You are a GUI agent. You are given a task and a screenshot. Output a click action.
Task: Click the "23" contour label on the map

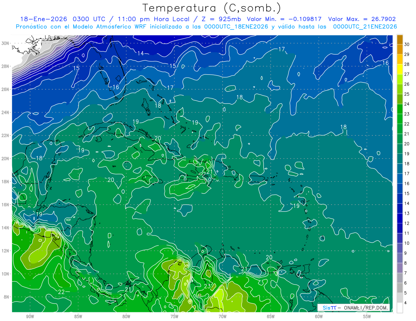207,286
